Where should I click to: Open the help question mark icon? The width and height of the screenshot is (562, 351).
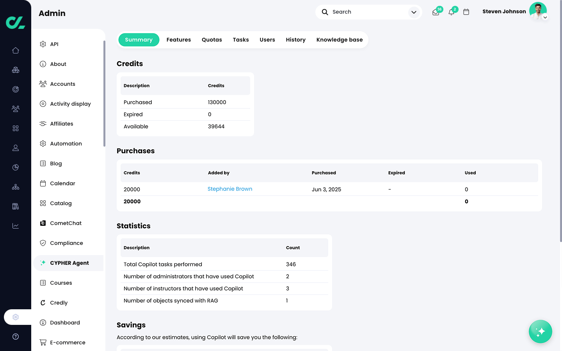(x=16, y=337)
